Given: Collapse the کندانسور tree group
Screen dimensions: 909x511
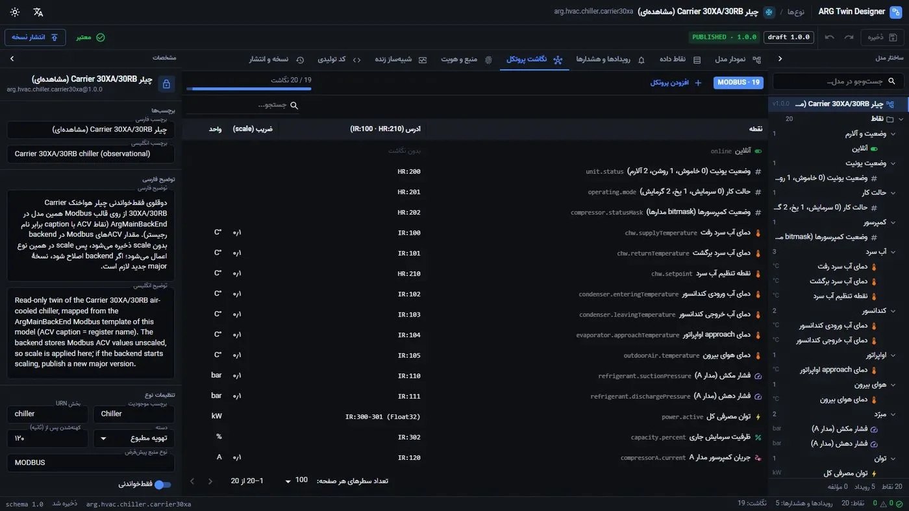Looking at the screenshot, I should pyautogui.click(x=893, y=311).
